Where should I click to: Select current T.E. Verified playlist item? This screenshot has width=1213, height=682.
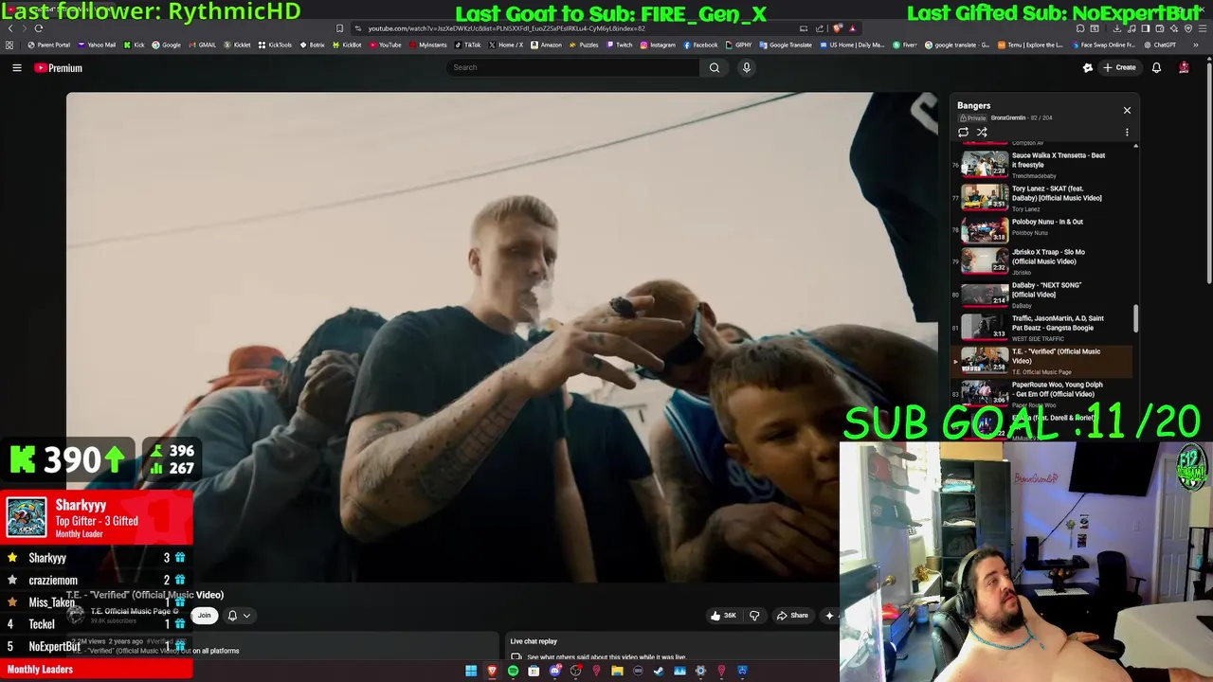[1042, 361]
